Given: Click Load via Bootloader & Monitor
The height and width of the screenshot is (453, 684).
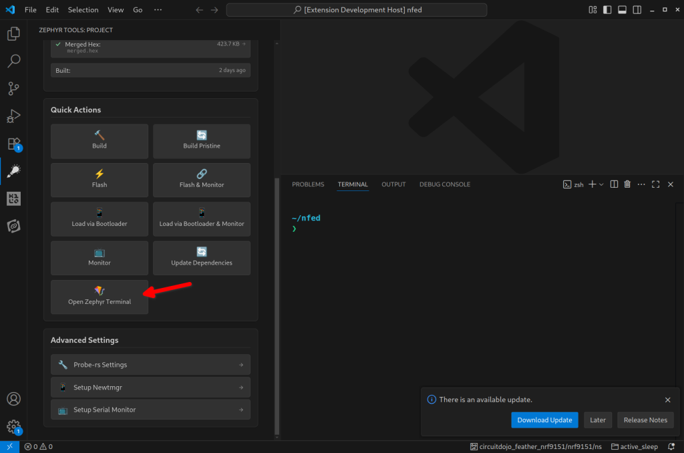Looking at the screenshot, I should (x=202, y=218).
